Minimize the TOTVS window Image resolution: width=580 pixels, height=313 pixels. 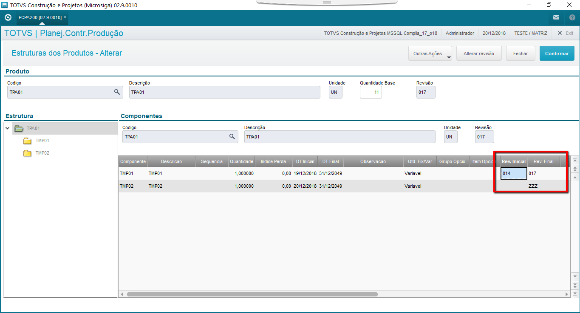[x=529, y=5]
